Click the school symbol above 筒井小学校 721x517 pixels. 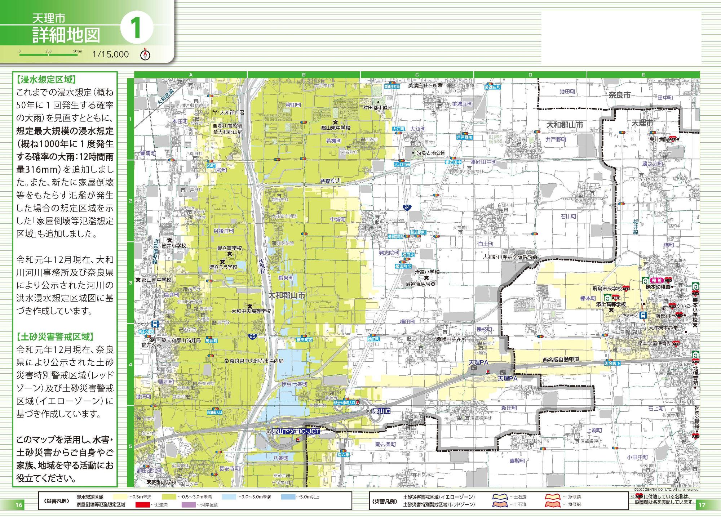click(169, 240)
